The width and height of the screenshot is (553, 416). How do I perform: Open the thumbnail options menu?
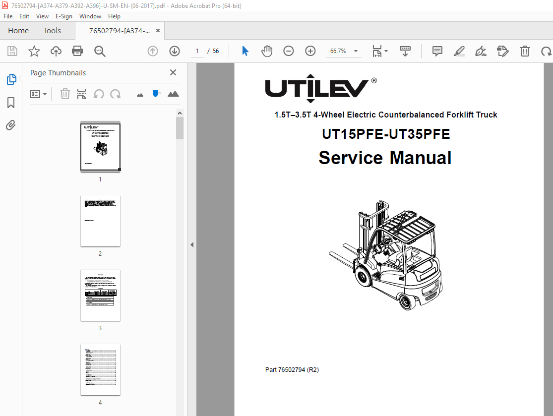[39, 94]
